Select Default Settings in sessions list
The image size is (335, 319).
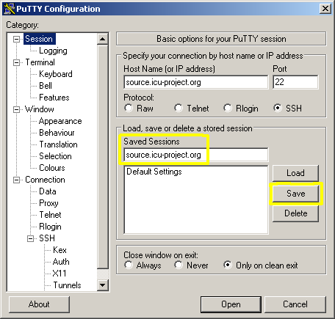click(x=154, y=172)
